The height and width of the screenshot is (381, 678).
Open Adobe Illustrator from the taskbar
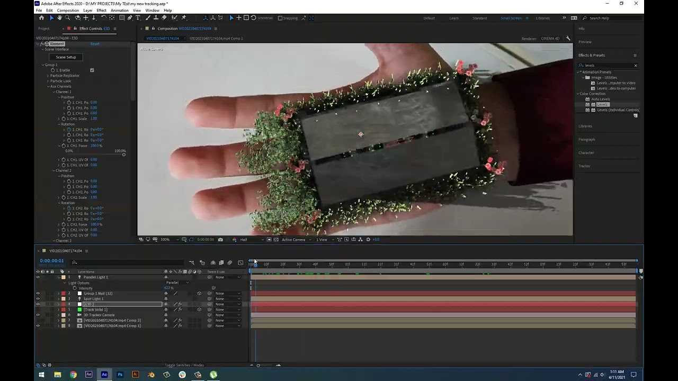click(x=135, y=375)
